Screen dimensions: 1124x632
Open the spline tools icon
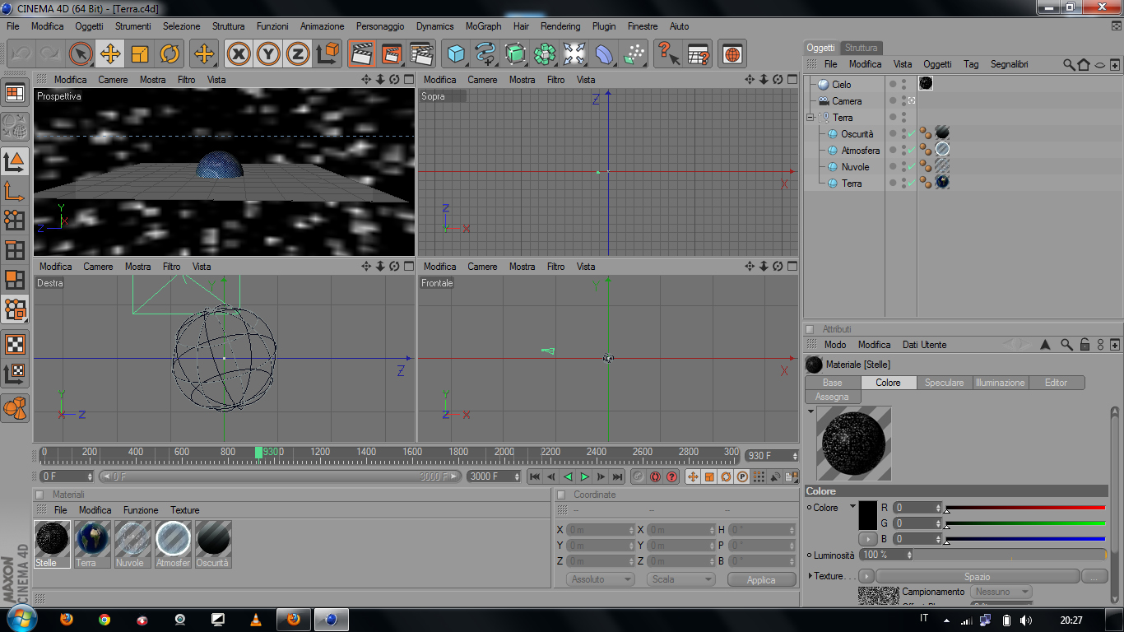coord(485,54)
